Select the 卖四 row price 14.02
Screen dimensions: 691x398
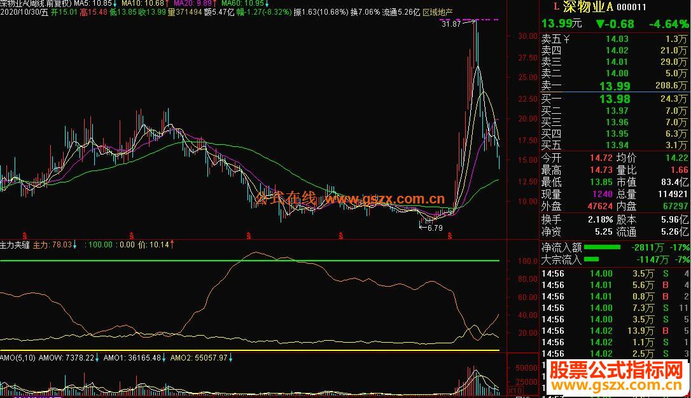(617, 51)
